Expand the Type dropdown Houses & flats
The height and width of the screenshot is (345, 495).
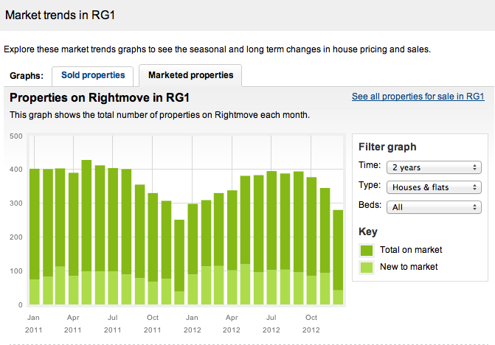[x=434, y=187]
